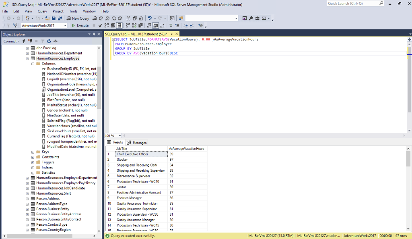Click the wrench Properties icon in toolbar
This screenshot has width=412, height=239.
tap(251, 18)
